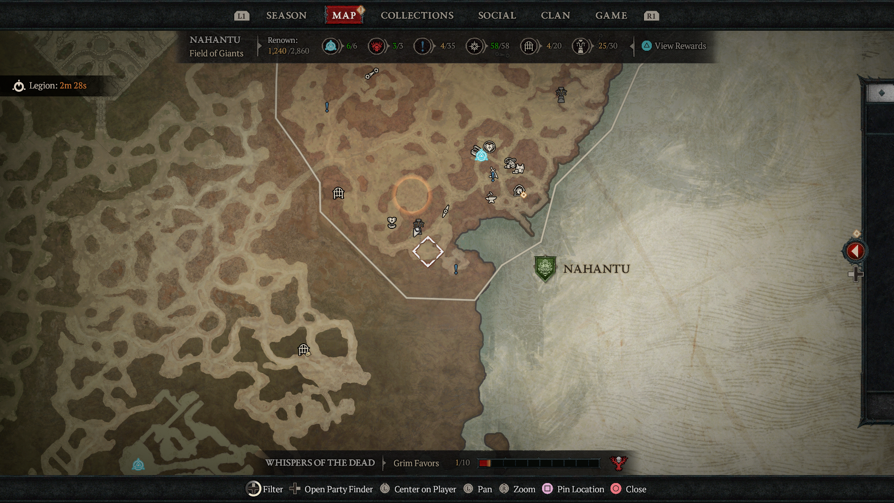Click the Vendor/NPC icon near water area
Screen dimensions: 894x503
[520, 192]
